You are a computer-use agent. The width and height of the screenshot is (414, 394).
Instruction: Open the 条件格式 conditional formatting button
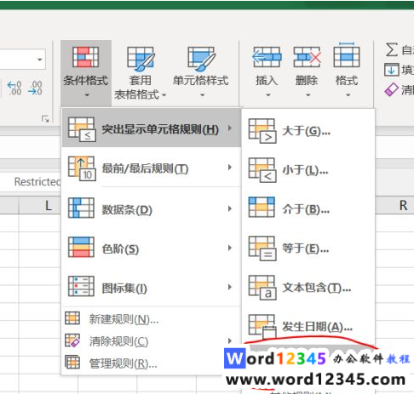click(86, 73)
